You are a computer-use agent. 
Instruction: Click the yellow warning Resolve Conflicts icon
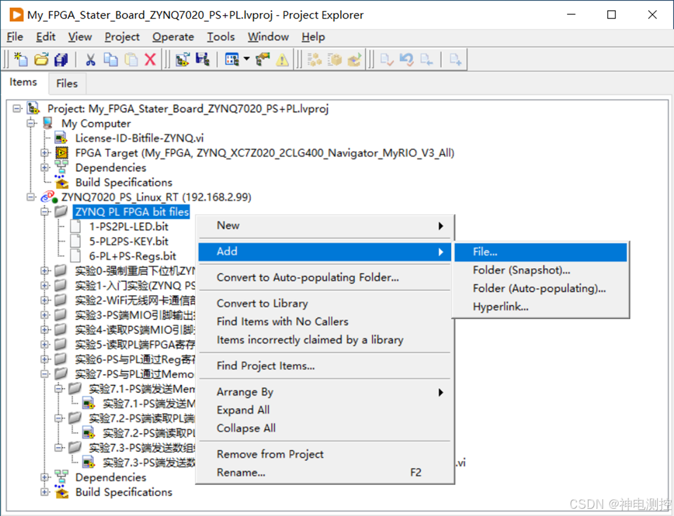point(282,59)
